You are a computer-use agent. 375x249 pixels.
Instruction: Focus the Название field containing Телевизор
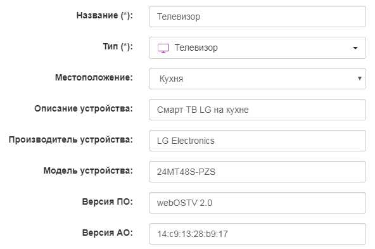click(x=257, y=16)
